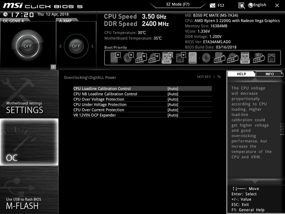Switch to the INFO tab
Viewport: 285px width, 214px height.
[x=270, y=74]
